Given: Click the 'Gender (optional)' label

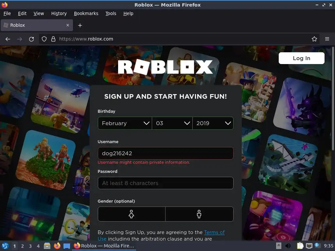Looking at the screenshot, I should pos(116,201).
